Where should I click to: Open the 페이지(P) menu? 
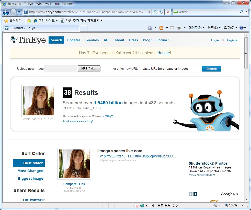pyautogui.click(x=197, y=28)
